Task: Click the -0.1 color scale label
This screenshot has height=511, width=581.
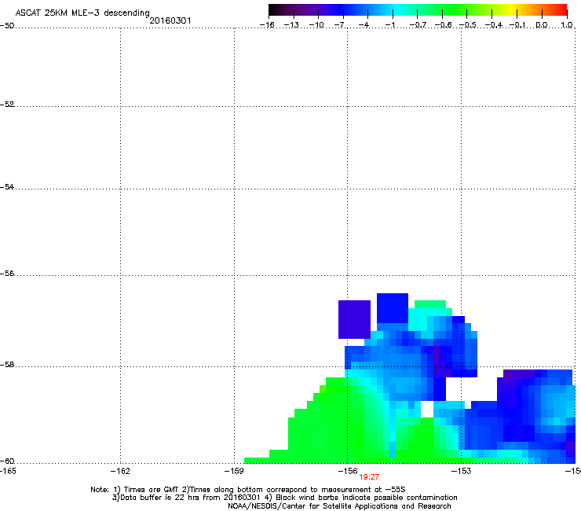Action: point(517,25)
